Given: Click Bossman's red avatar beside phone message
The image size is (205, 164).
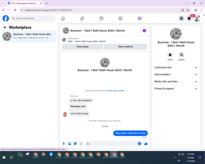Looking at the screenshot, I should 65,114.
